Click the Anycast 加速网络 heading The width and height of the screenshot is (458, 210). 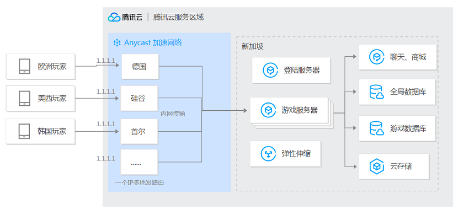tap(153, 43)
